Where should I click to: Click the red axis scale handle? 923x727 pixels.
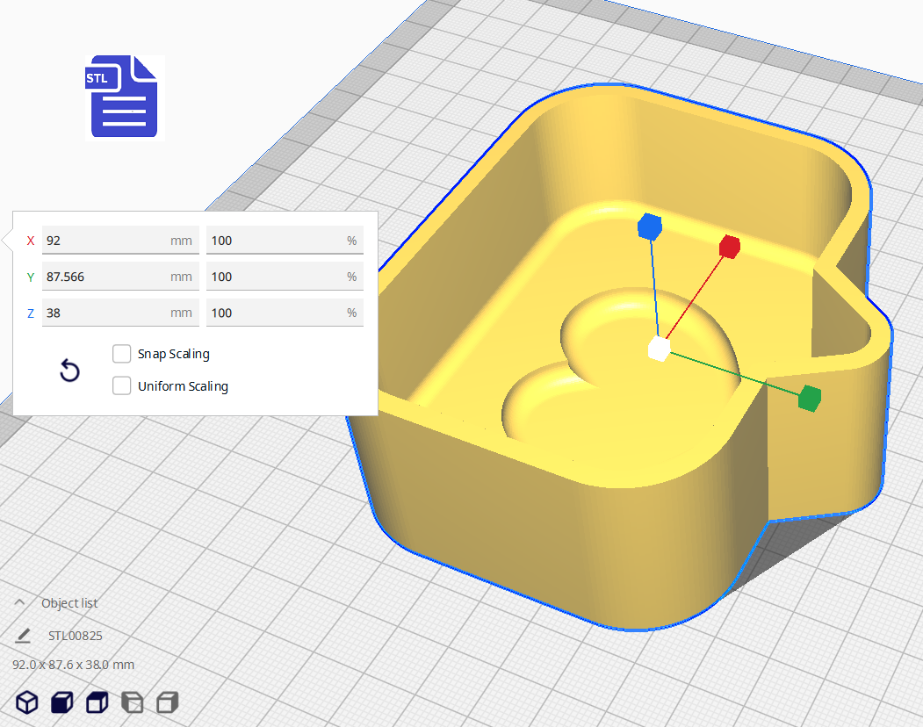click(x=729, y=248)
